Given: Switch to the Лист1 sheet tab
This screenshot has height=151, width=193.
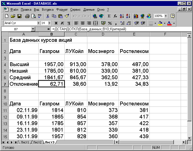Looking at the screenshot, I should pos(25,142).
